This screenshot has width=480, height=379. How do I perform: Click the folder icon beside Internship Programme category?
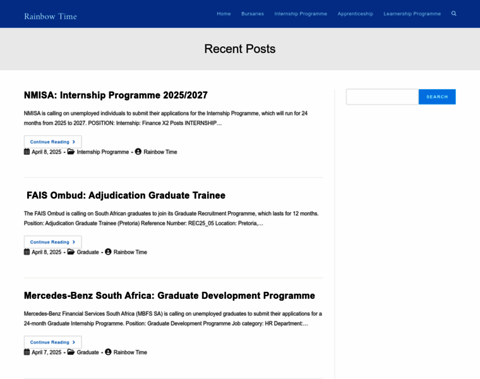71,152
